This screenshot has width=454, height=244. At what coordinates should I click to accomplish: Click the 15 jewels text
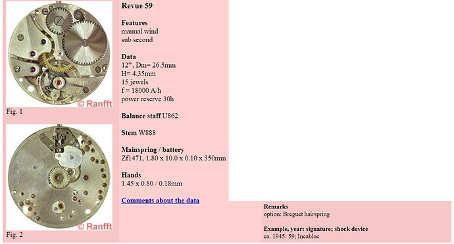[135, 82]
